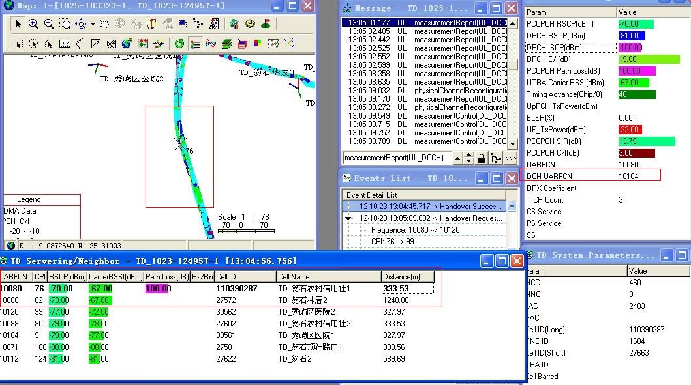Click the red-green arrows grid icon
691x385 pixels.
pos(143,44)
